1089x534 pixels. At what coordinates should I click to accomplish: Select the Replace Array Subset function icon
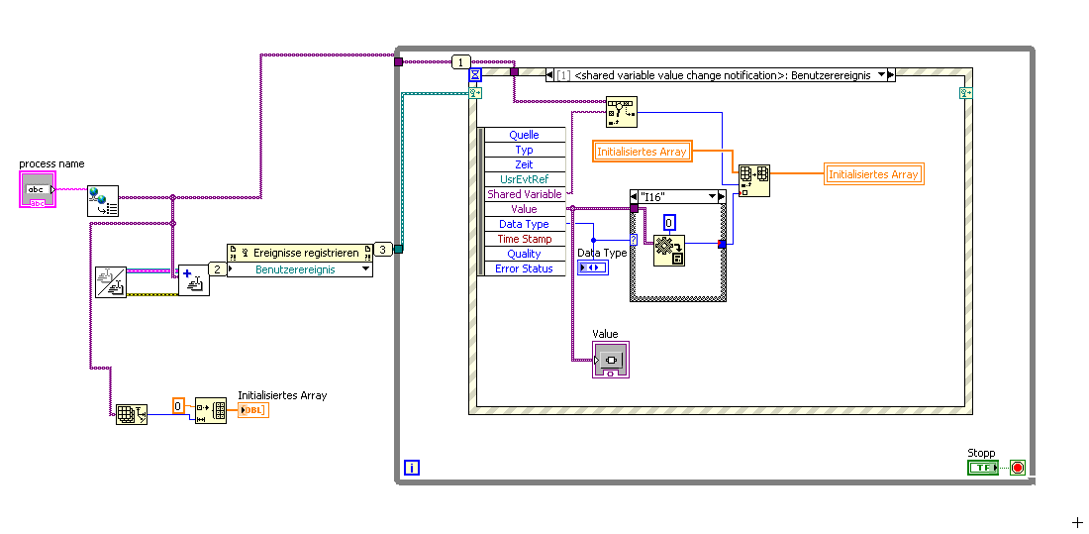click(754, 181)
